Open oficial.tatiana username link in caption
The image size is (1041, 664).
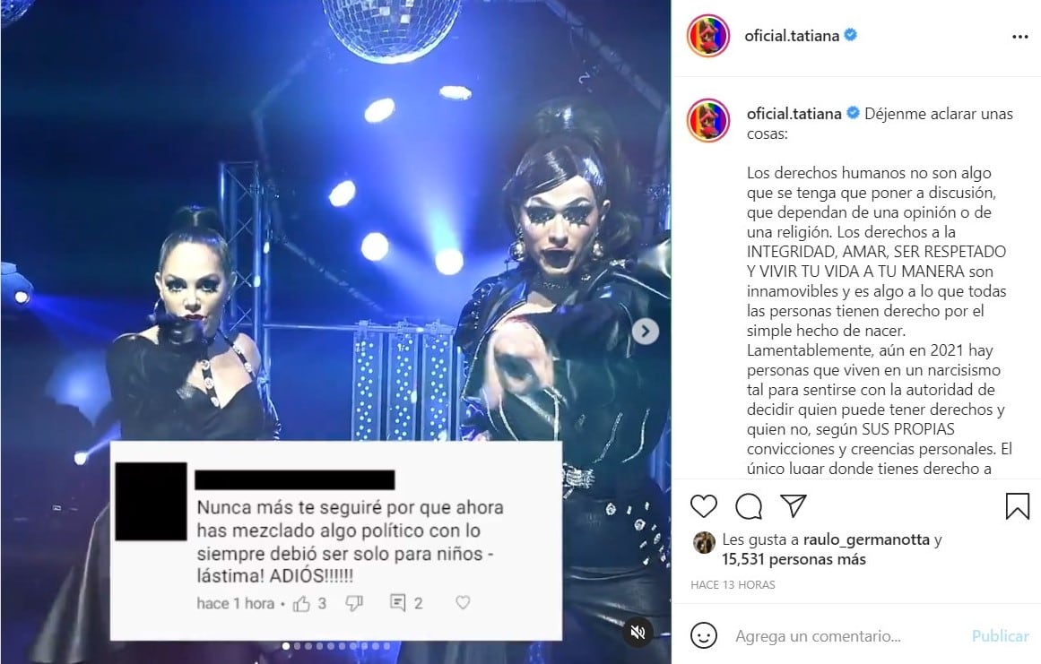click(x=794, y=114)
